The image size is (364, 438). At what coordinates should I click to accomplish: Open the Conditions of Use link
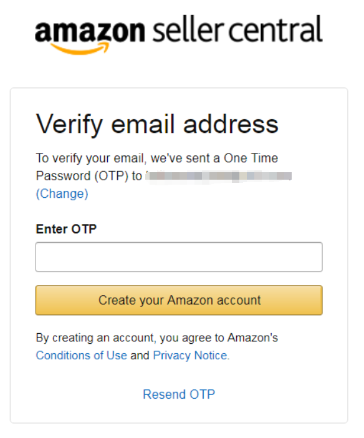point(81,355)
